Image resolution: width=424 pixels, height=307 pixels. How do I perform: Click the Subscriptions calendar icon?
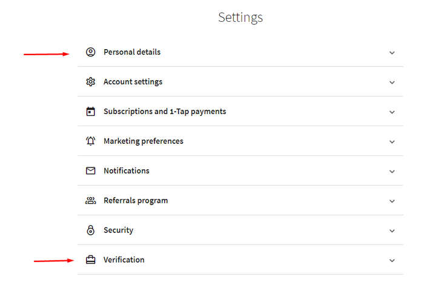91,112
